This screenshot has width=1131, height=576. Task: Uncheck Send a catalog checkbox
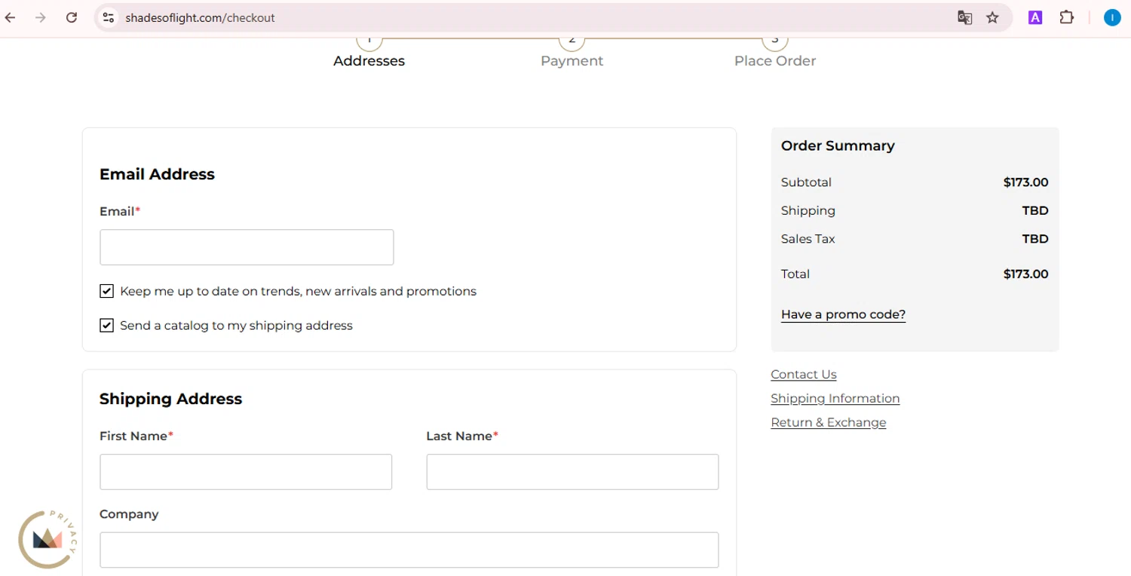click(106, 326)
